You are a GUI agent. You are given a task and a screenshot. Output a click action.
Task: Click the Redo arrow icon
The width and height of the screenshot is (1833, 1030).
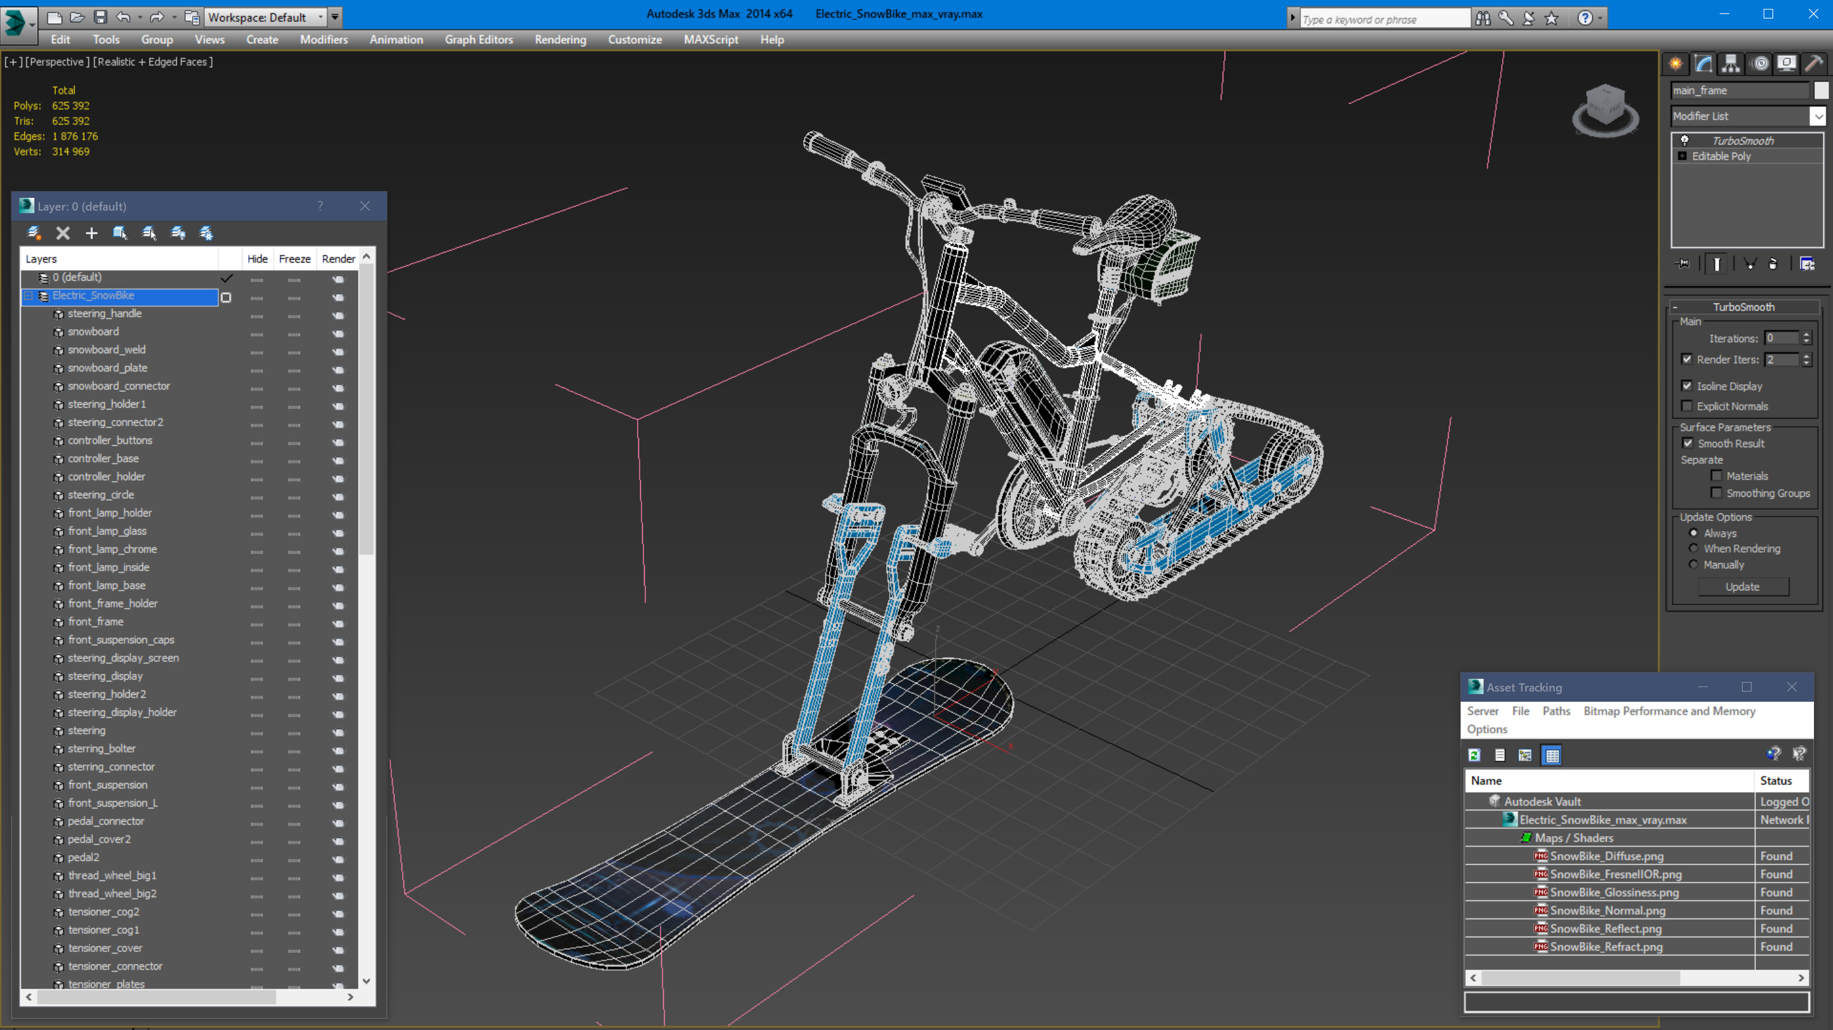(157, 17)
